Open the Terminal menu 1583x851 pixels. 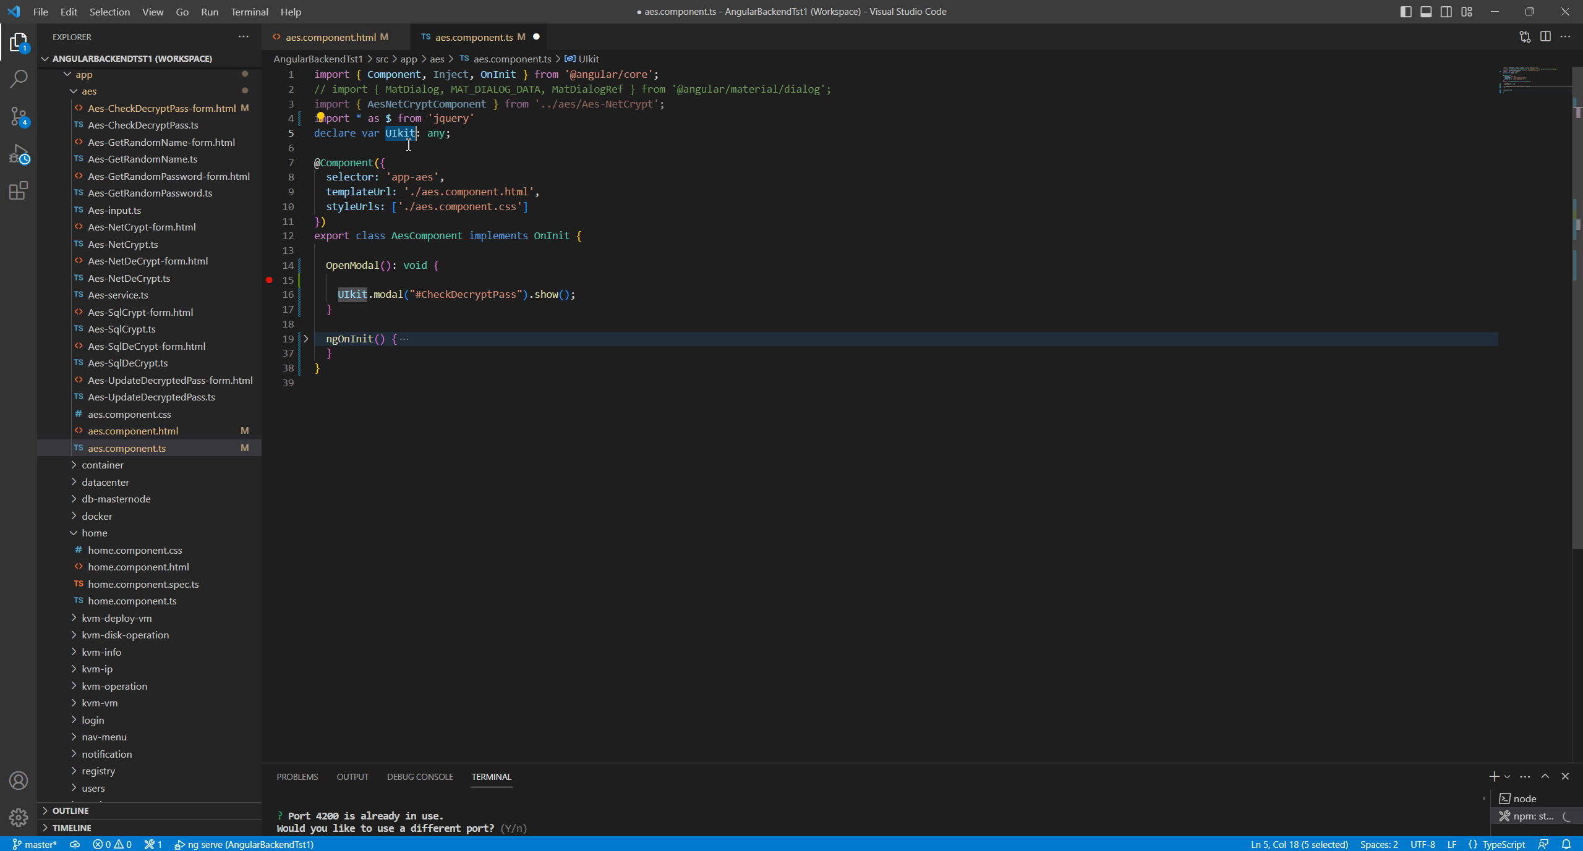[x=249, y=12]
